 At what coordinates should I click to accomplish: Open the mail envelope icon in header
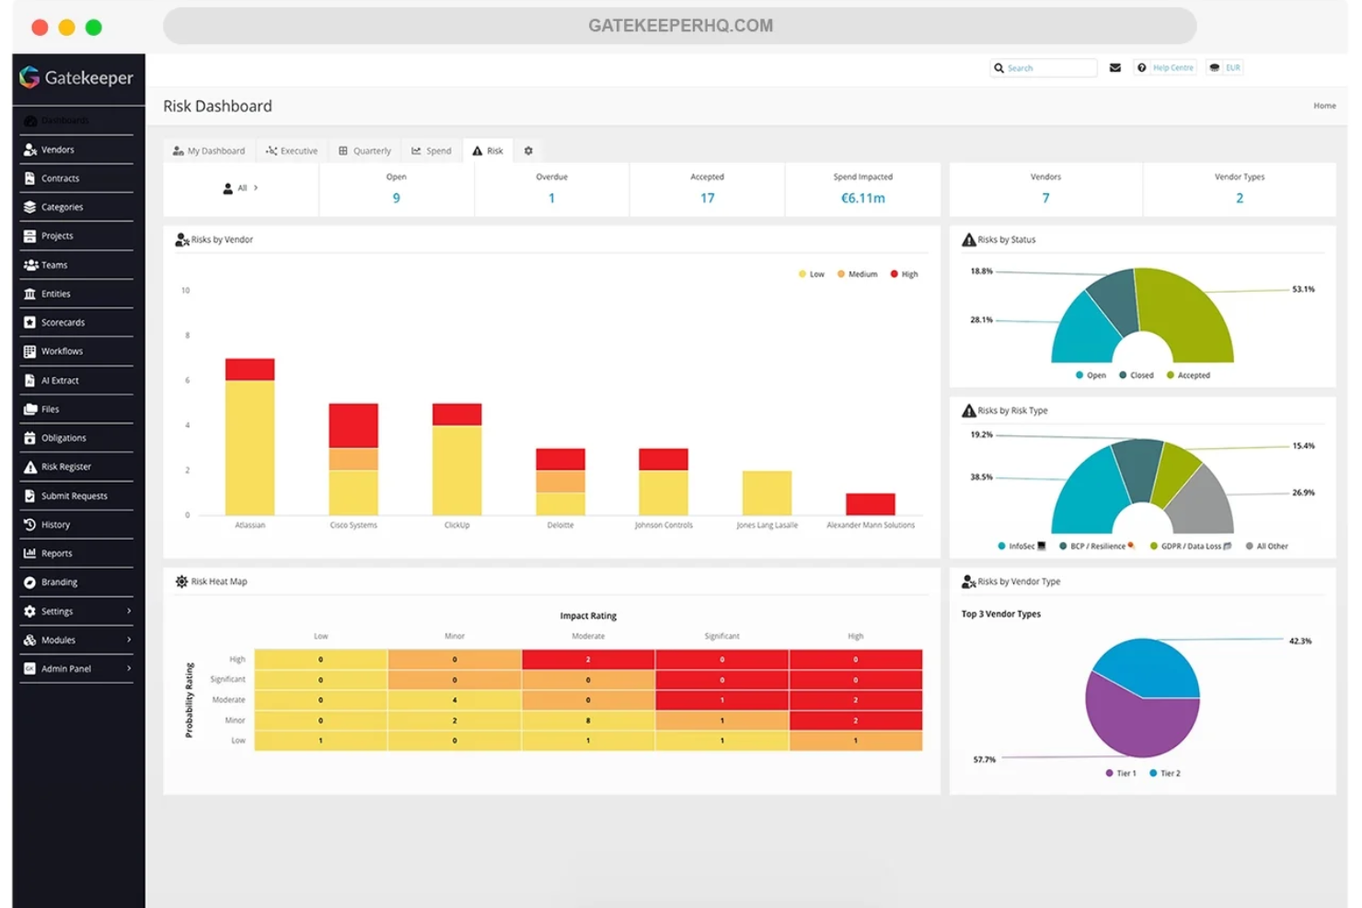point(1114,67)
